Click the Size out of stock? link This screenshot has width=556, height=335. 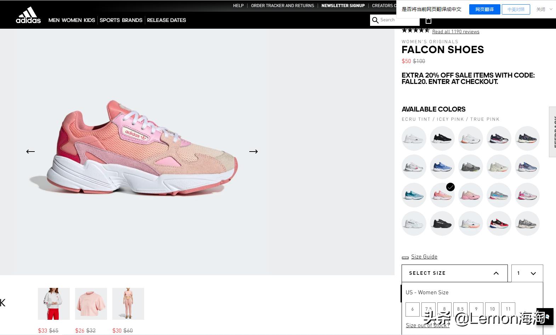pyautogui.click(x=428, y=325)
